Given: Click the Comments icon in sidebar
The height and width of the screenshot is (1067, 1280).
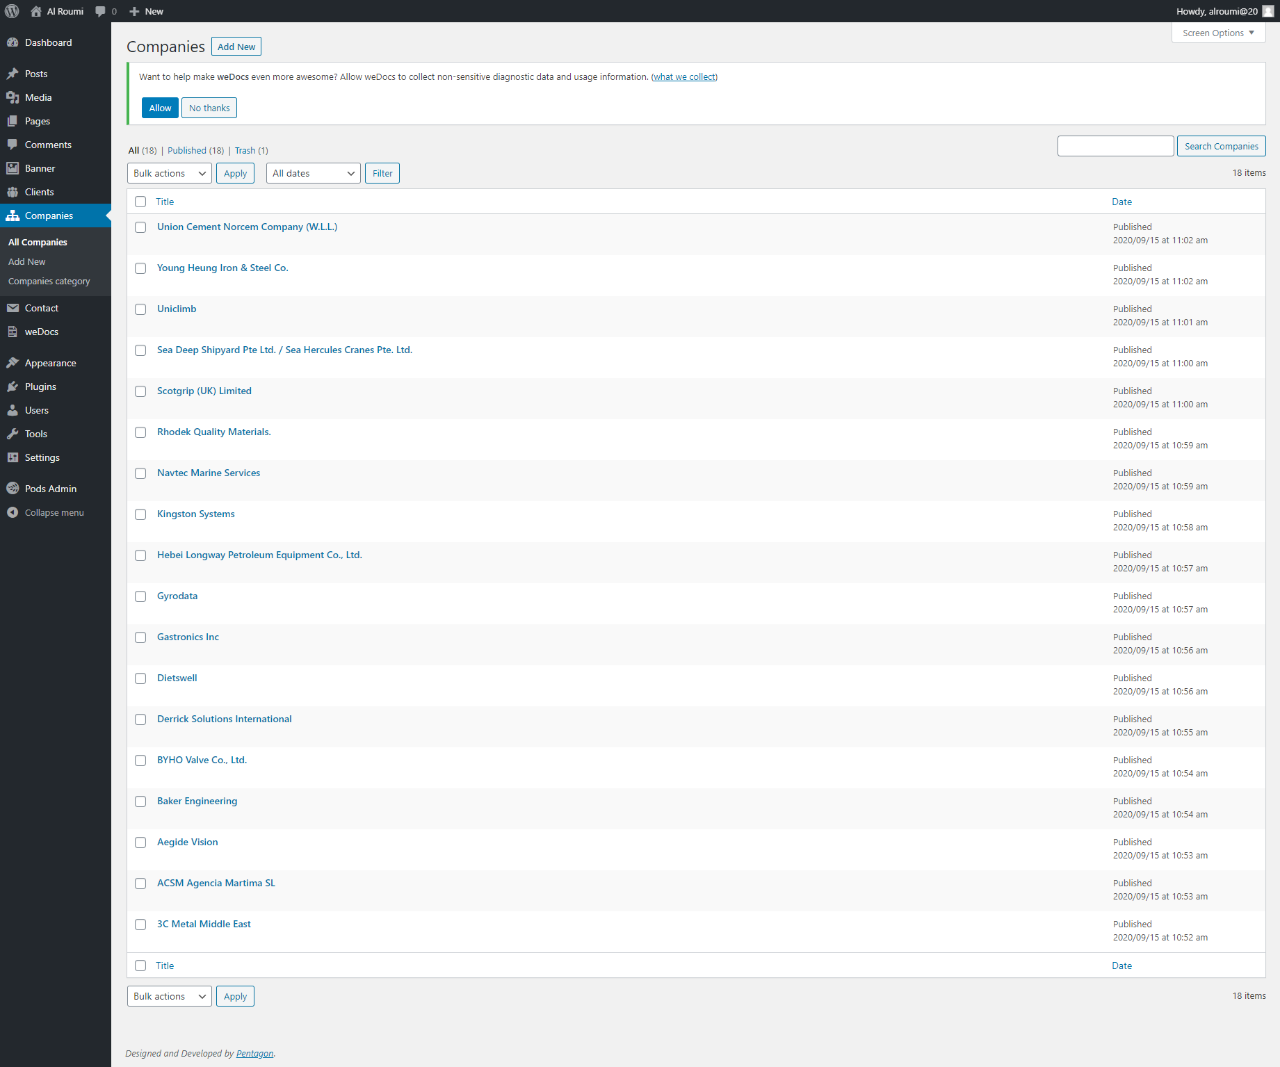Looking at the screenshot, I should (x=13, y=145).
